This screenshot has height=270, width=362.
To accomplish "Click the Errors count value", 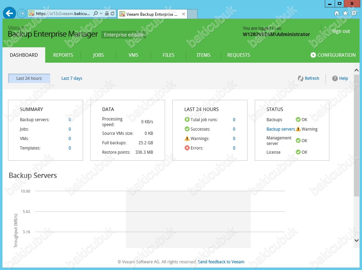I will 234,148.
